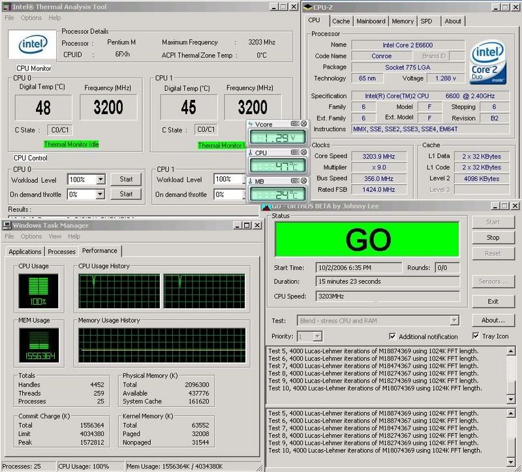
Task: Click the ORTHOS Start button
Action: (493, 222)
